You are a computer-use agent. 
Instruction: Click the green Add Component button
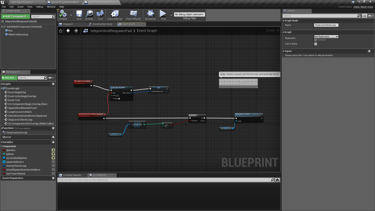coord(15,16)
